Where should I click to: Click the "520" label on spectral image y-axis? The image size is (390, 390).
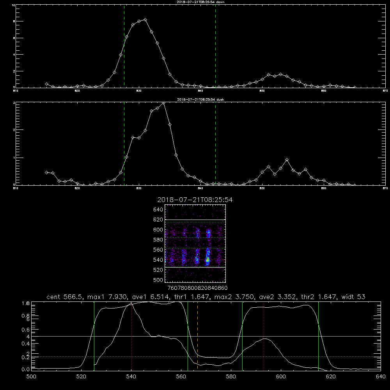(158, 270)
